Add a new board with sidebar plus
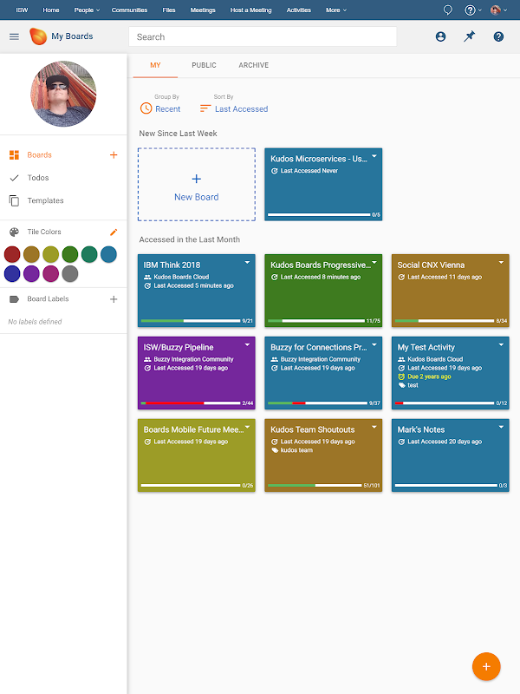This screenshot has width=520, height=694. point(114,155)
